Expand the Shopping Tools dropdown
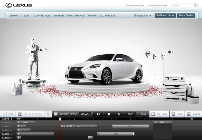This screenshot has height=140, width=202. 143,15
